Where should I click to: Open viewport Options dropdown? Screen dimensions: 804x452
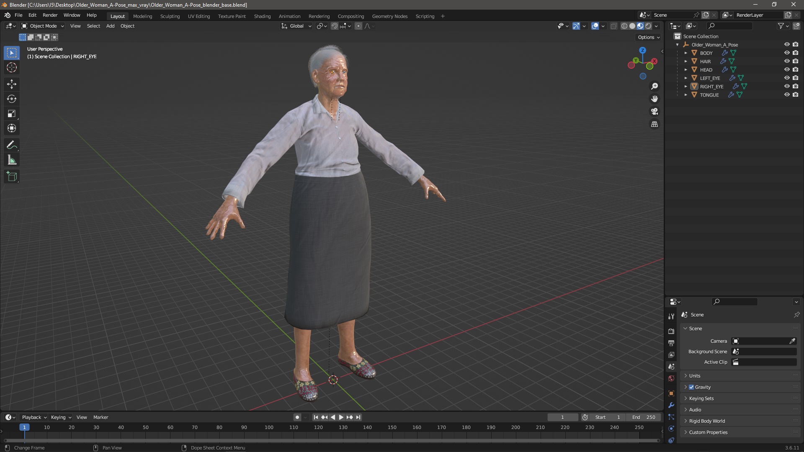[648, 37]
